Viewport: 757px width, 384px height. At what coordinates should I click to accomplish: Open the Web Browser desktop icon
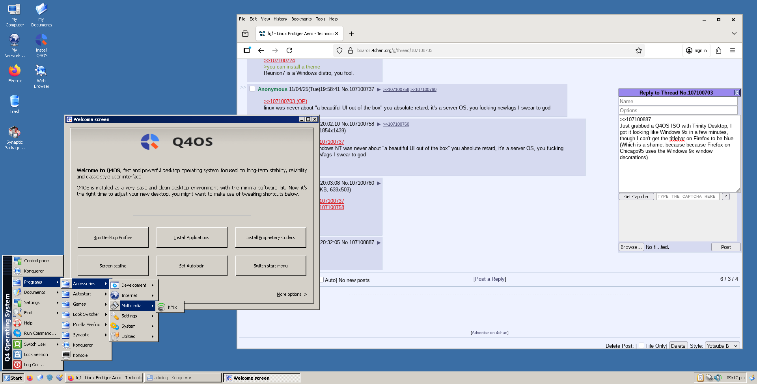point(41,76)
